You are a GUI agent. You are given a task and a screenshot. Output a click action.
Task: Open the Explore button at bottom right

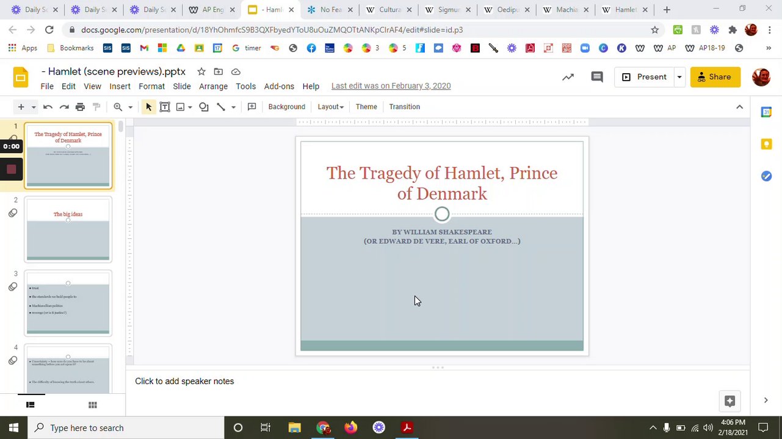730,401
